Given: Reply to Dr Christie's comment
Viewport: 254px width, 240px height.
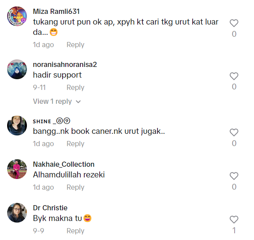Looking at the screenshot, I should pyautogui.click(x=75, y=231).
